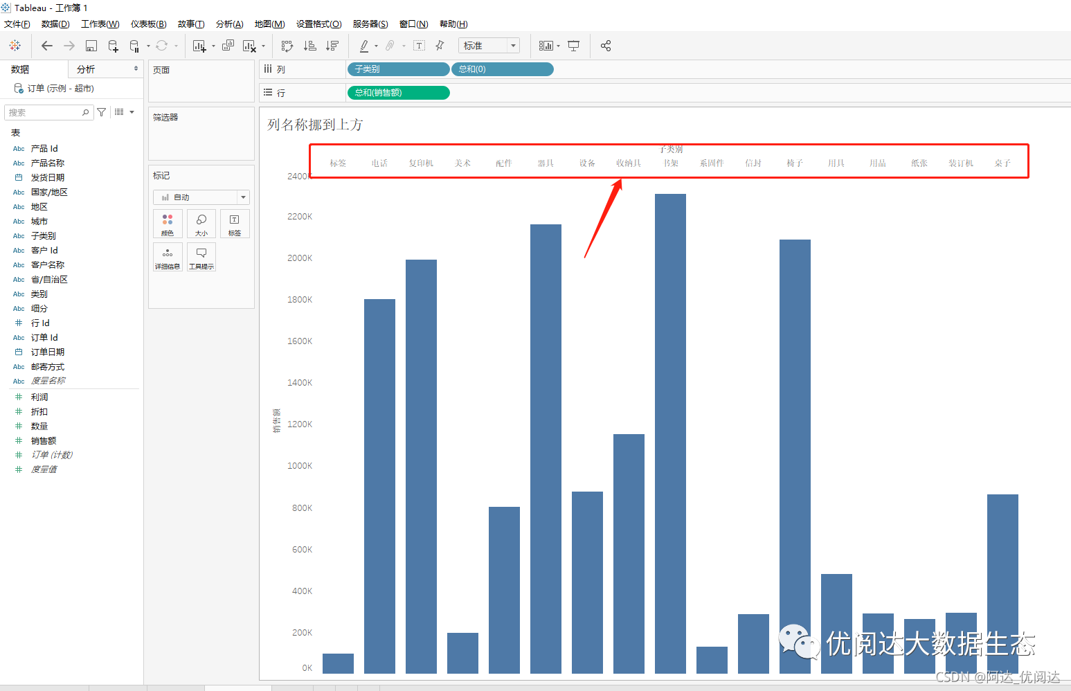Image resolution: width=1071 pixels, height=691 pixels.
Task: Select the 子类别 dimension field
Action: click(44, 235)
